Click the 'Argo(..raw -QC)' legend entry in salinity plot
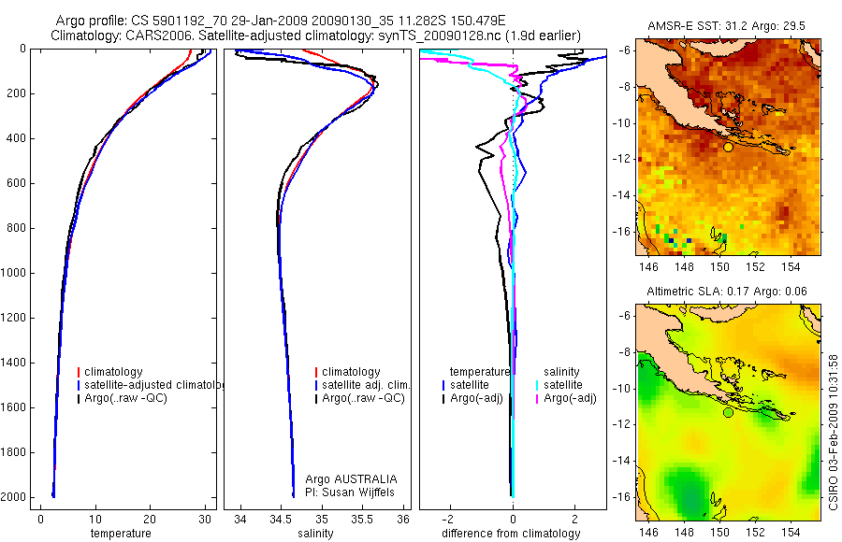 (359, 398)
